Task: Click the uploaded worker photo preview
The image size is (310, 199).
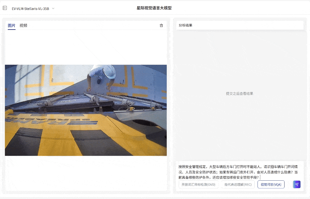Action: coord(86,110)
